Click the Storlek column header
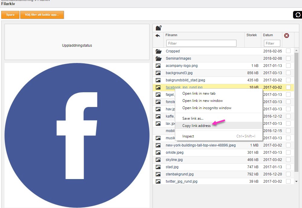 pyautogui.click(x=252, y=35)
